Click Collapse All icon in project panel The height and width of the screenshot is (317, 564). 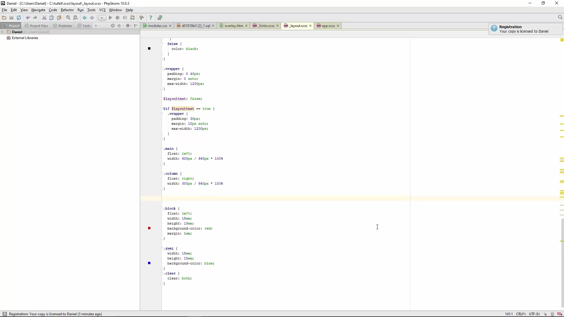pyautogui.click(x=119, y=26)
